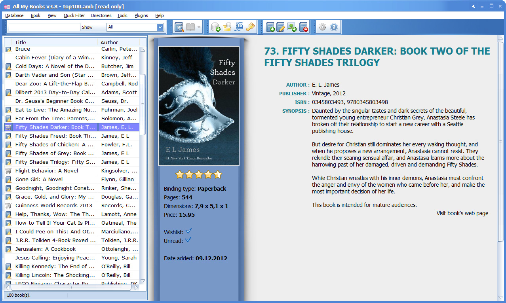The height and width of the screenshot is (303, 506).
Task: Click the password key icon
Action: [250, 27]
